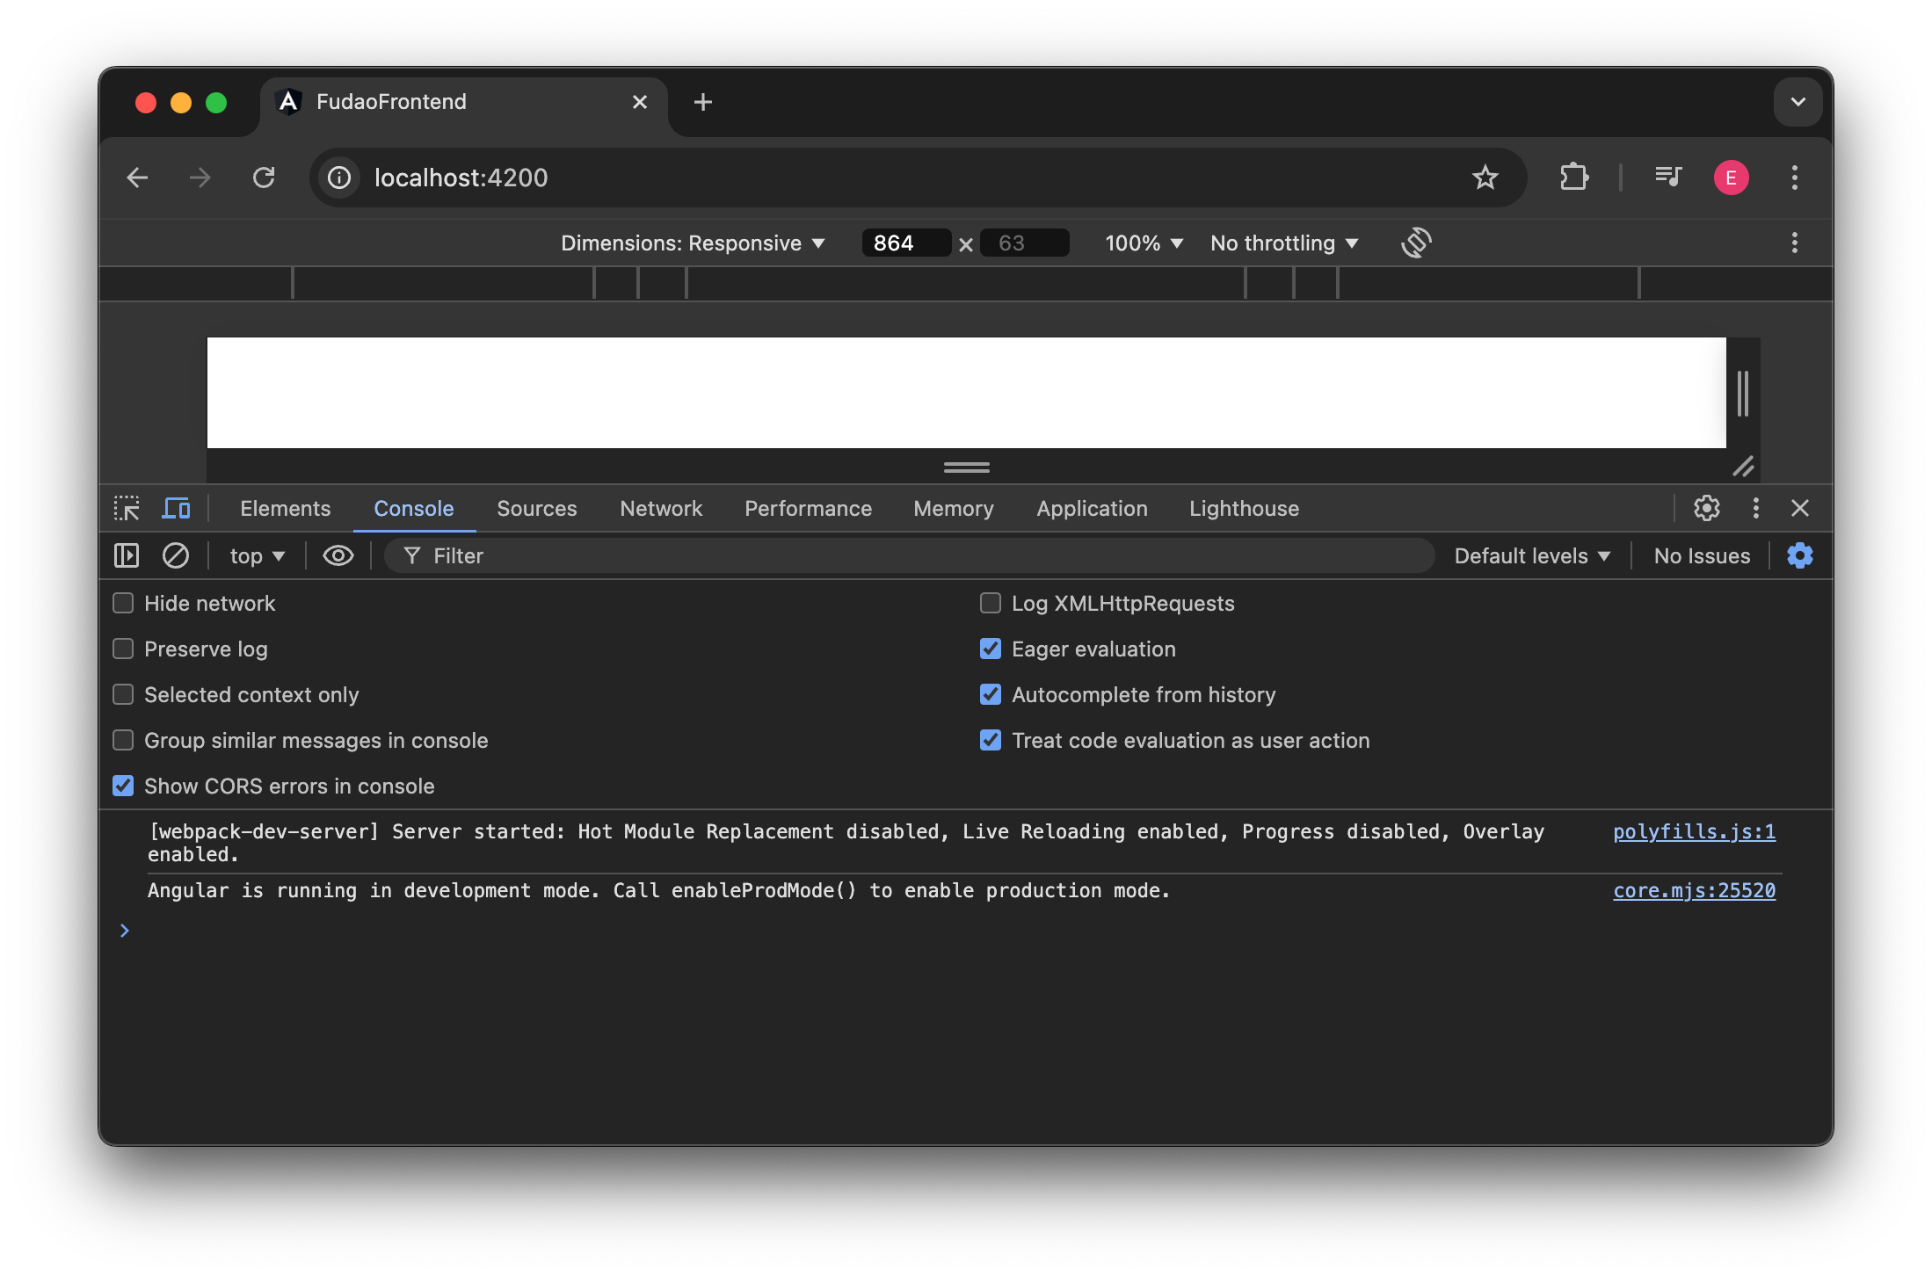Bookmark the page with the star icon
This screenshot has height=1276, width=1932.
click(1485, 177)
